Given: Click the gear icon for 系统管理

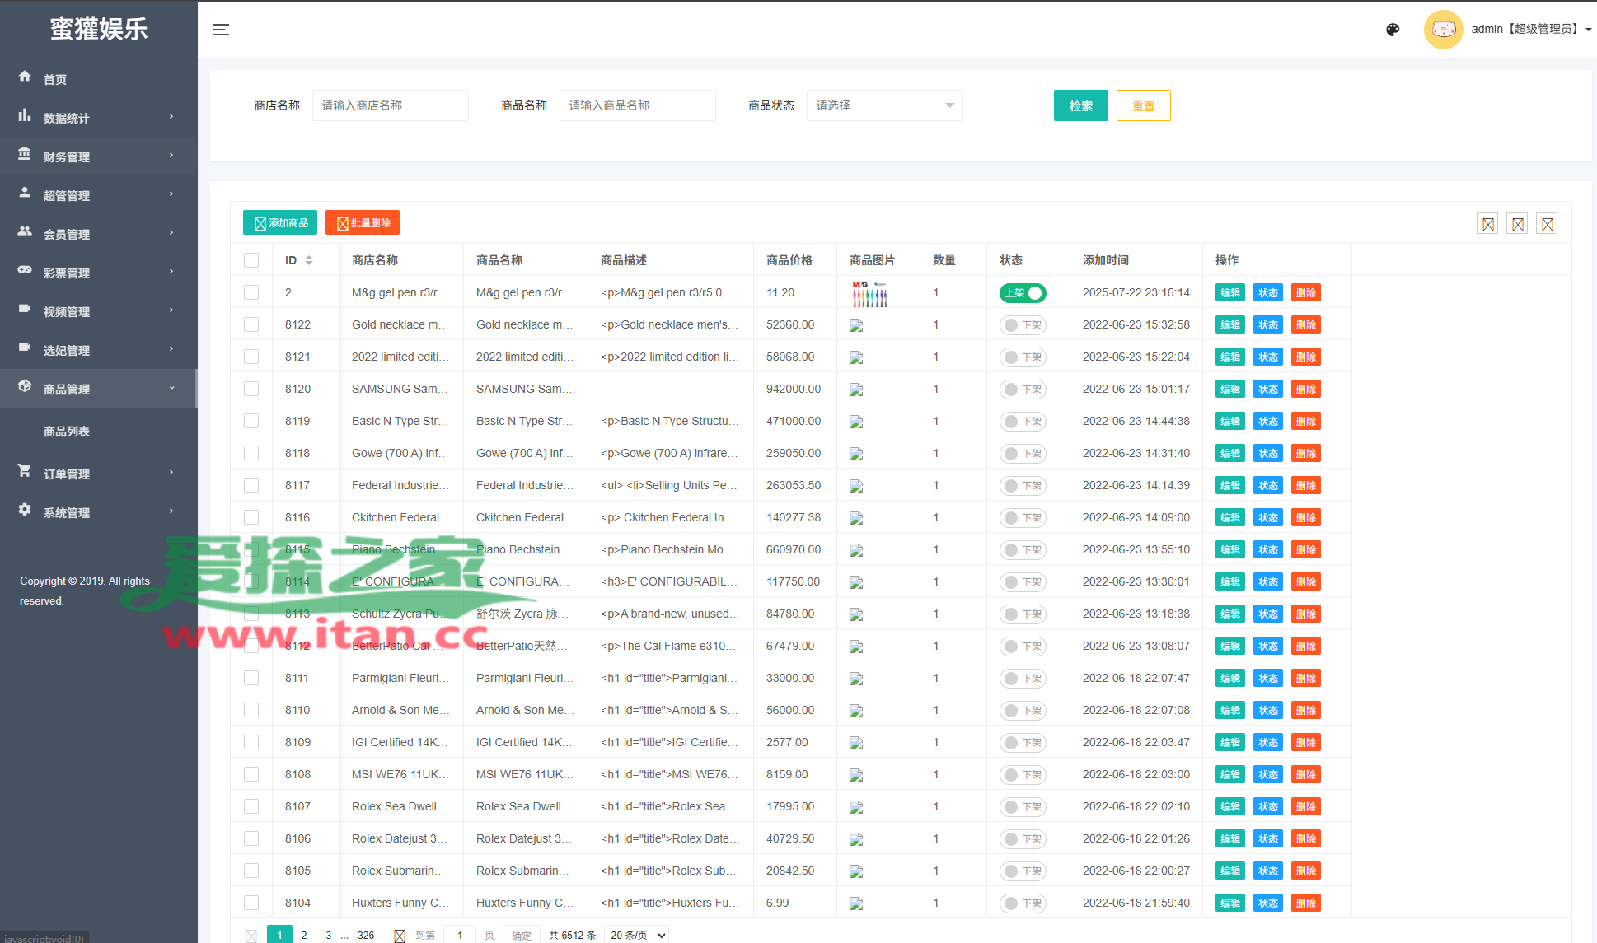Looking at the screenshot, I should (x=25, y=510).
